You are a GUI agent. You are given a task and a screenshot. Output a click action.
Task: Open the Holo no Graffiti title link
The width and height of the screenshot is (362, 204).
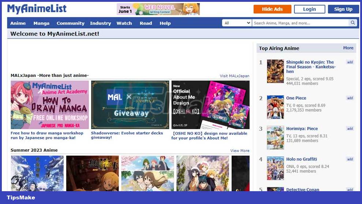pyautogui.click(x=302, y=159)
